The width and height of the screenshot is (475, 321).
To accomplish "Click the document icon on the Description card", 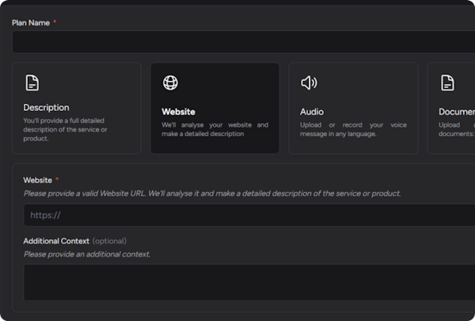I will (32, 83).
